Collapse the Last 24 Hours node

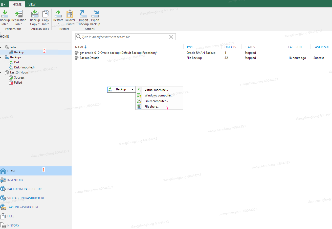point(1,72)
